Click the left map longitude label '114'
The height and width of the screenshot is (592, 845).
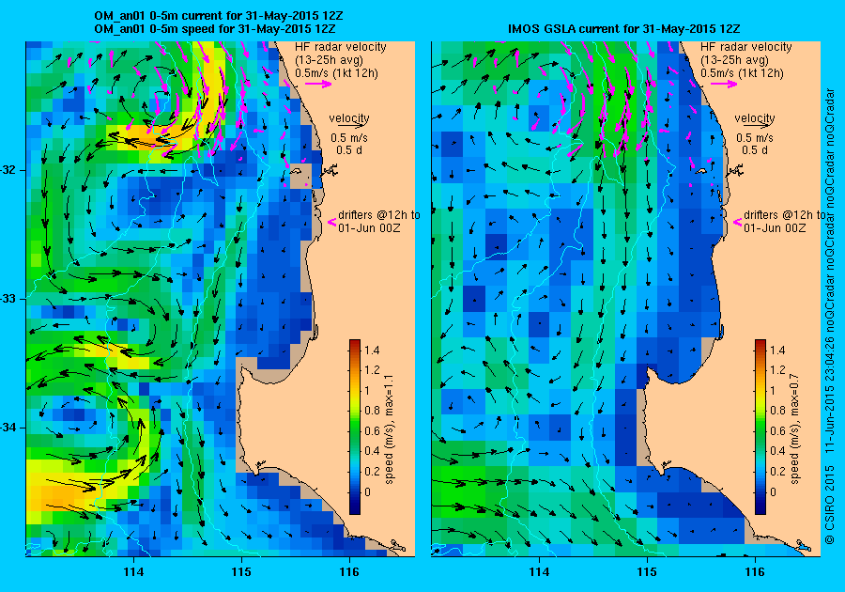(133, 572)
